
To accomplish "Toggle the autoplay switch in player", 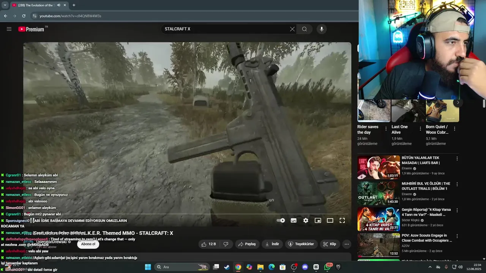I will click(281, 220).
